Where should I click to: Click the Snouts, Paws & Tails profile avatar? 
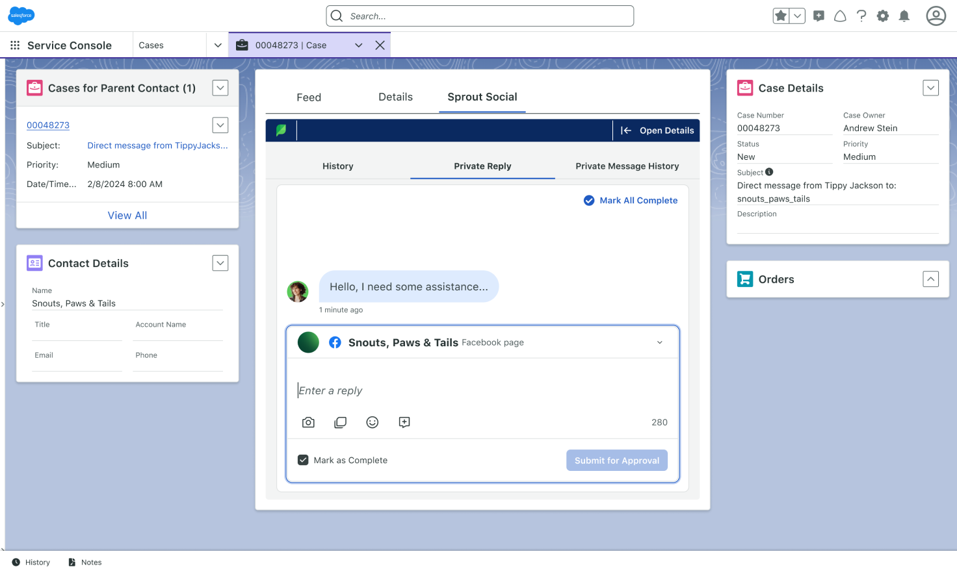[308, 342]
